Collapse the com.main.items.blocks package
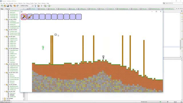 5,49
